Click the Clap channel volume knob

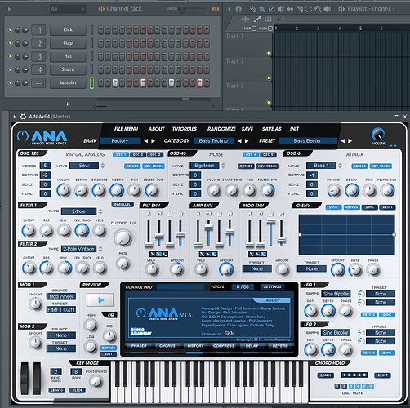coord(25,43)
